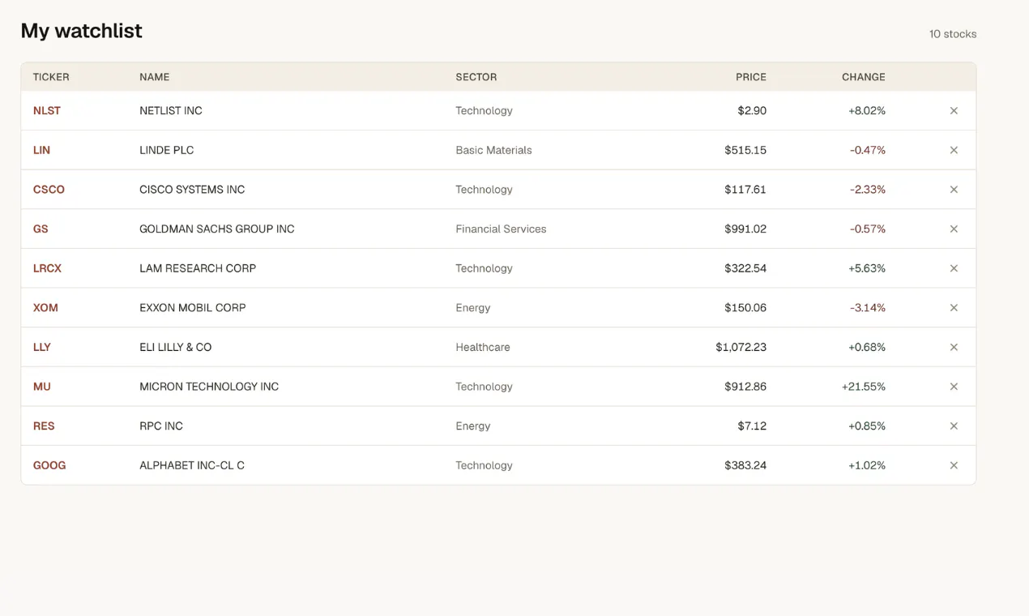Click the 10 stocks count label
The width and height of the screenshot is (1029, 616).
point(953,34)
